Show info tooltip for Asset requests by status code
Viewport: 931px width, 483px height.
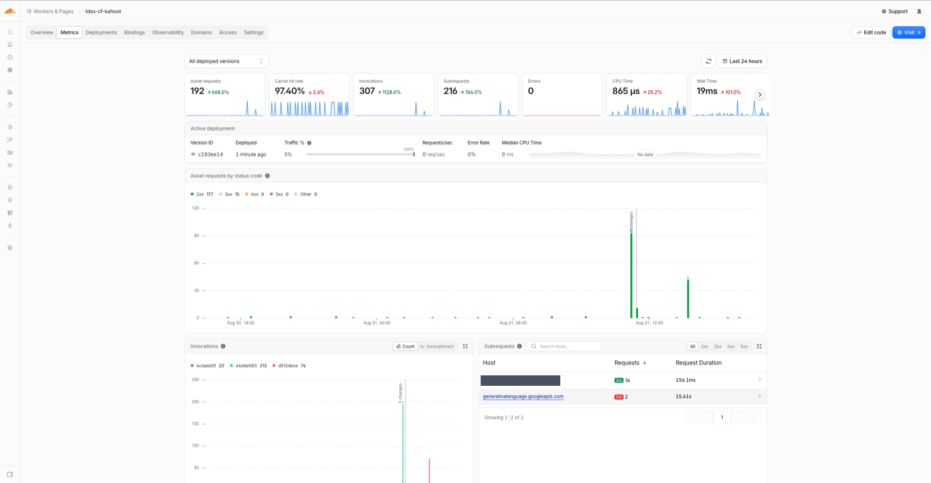pos(268,176)
